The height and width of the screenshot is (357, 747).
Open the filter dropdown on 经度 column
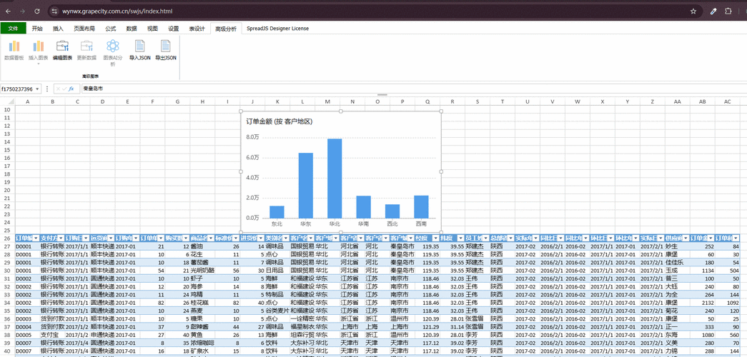coord(435,238)
